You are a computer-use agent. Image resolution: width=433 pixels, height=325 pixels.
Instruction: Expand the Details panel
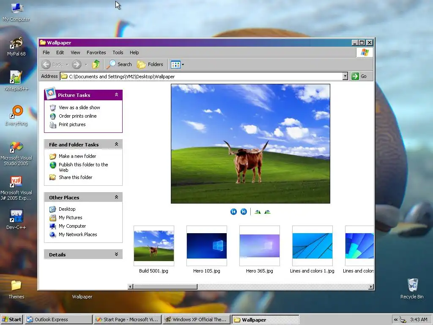[117, 254]
